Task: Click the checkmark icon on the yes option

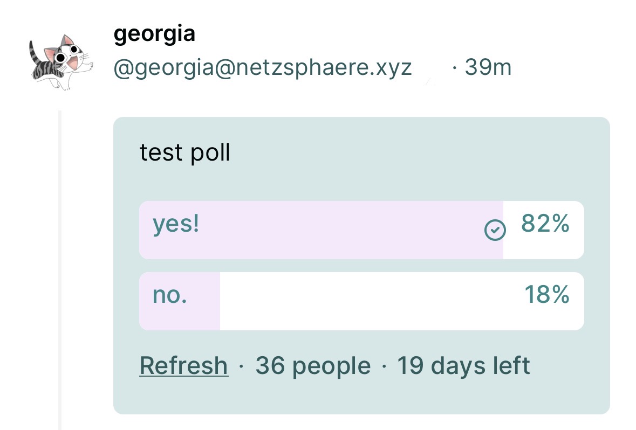Action: 495,230
